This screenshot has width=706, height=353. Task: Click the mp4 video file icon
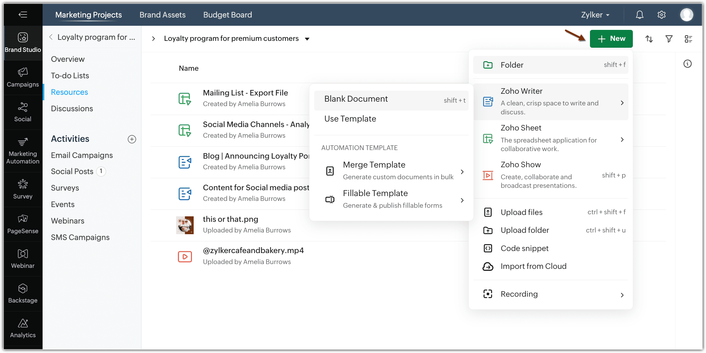click(185, 257)
